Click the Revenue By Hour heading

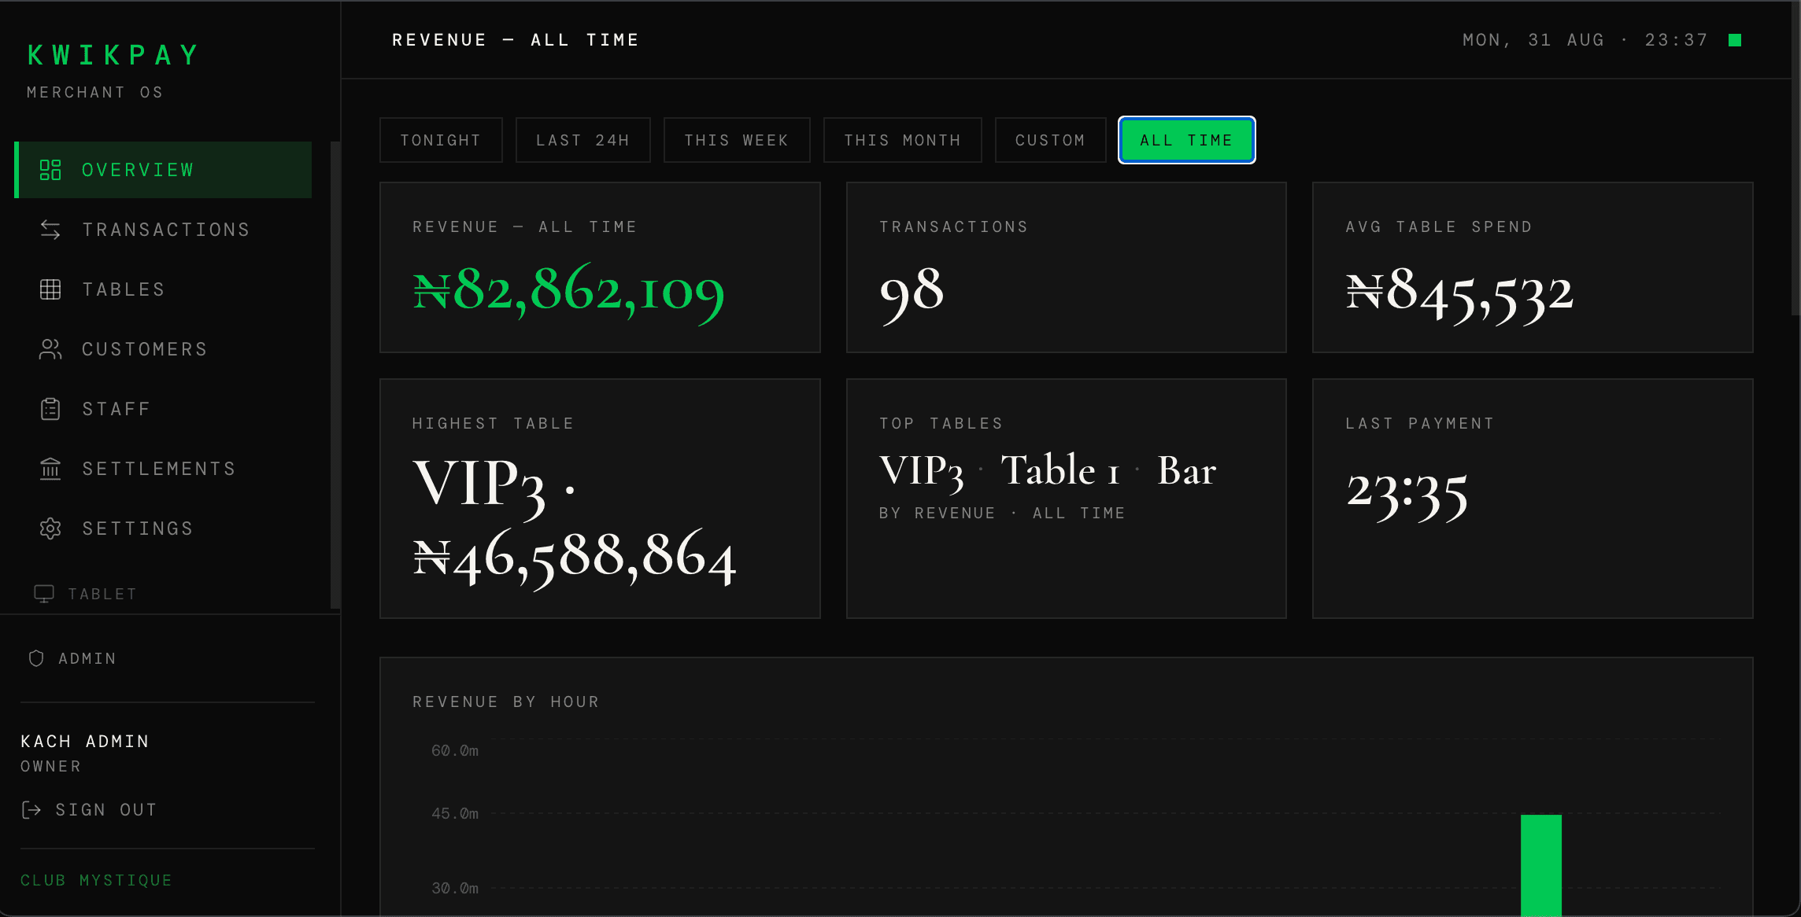[x=506, y=702]
